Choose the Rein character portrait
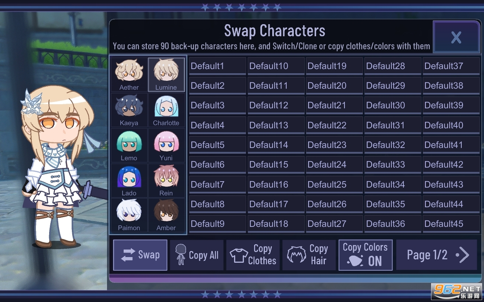This screenshot has height=302, width=484. click(x=166, y=180)
